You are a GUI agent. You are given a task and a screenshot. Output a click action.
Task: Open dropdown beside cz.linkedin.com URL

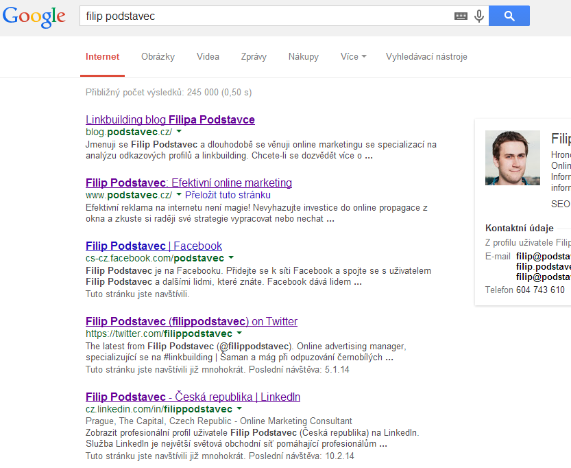239,408
